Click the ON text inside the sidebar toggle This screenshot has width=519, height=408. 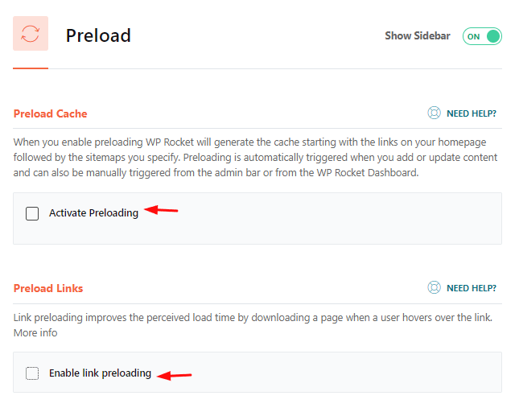point(474,37)
